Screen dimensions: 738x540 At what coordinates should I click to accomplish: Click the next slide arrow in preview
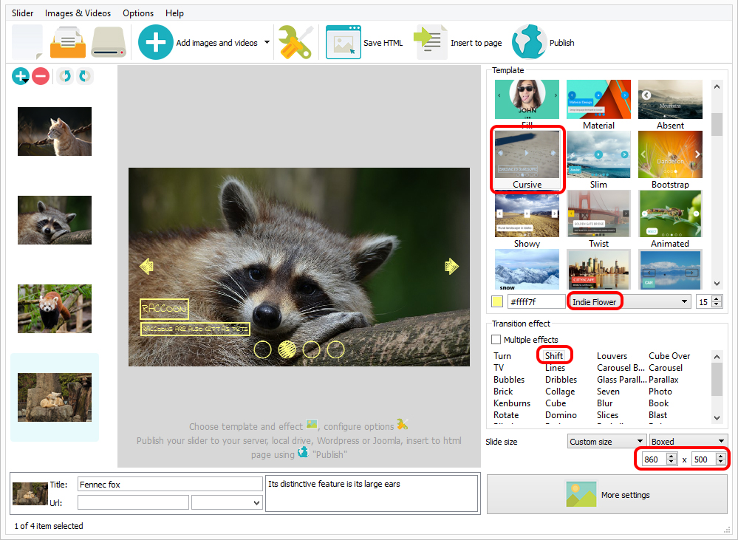coord(451,266)
